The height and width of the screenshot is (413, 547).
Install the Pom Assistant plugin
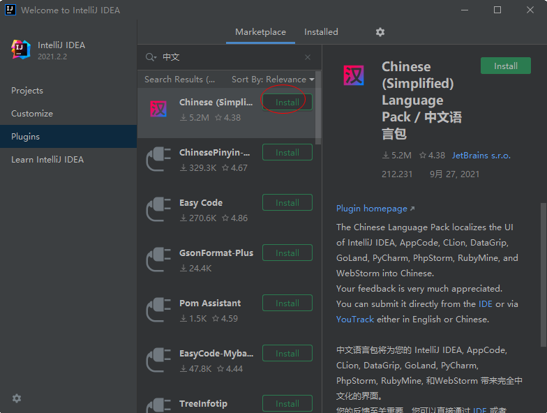coord(287,303)
